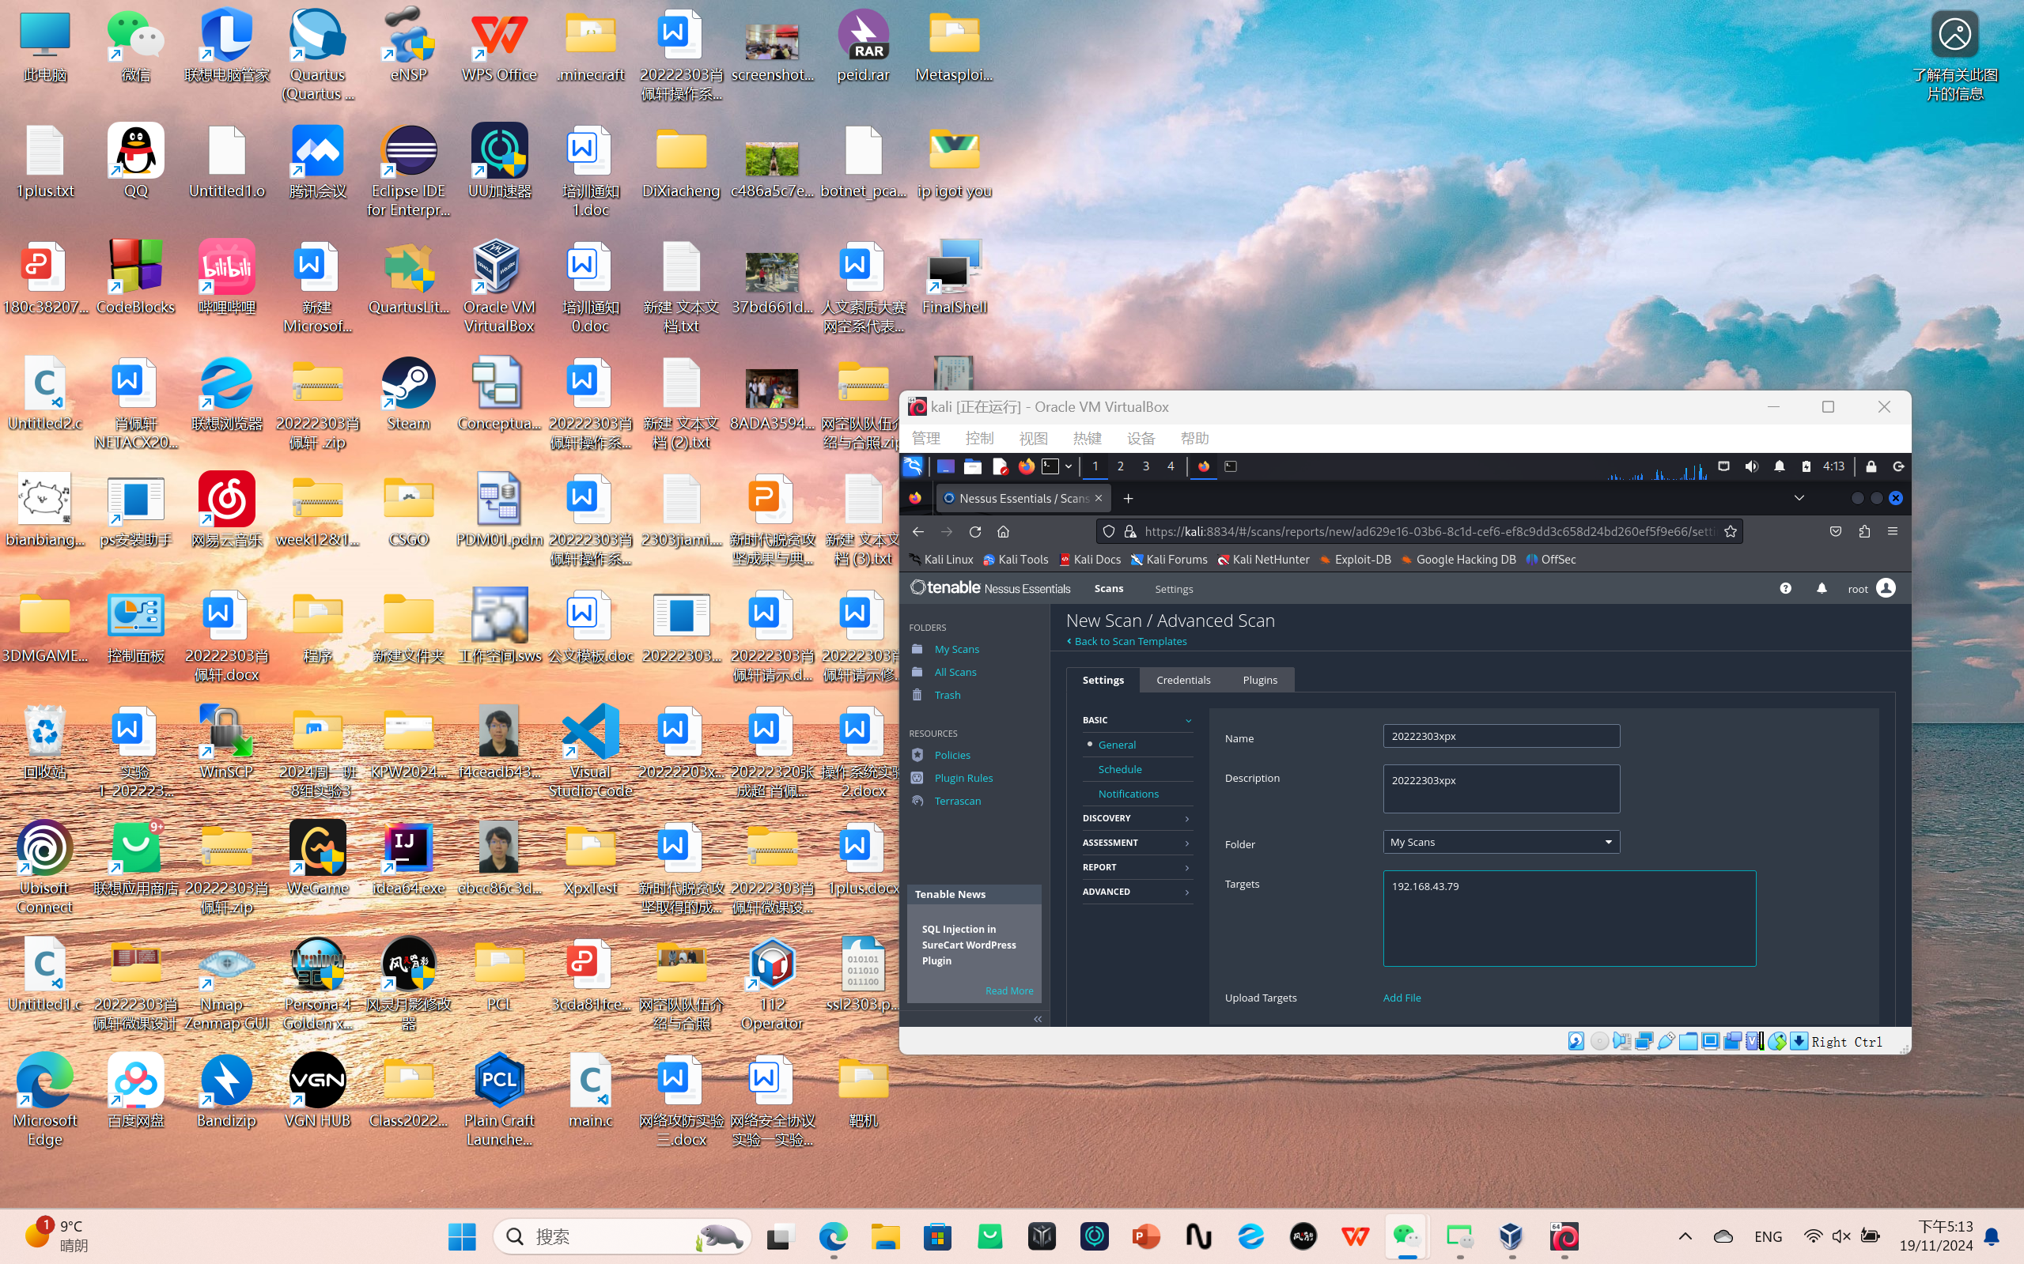The height and width of the screenshot is (1264, 2024).
Task: Open the Trash folder
Action: tap(947, 696)
